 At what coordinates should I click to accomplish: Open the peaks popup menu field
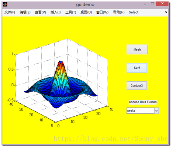coord(142,111)
